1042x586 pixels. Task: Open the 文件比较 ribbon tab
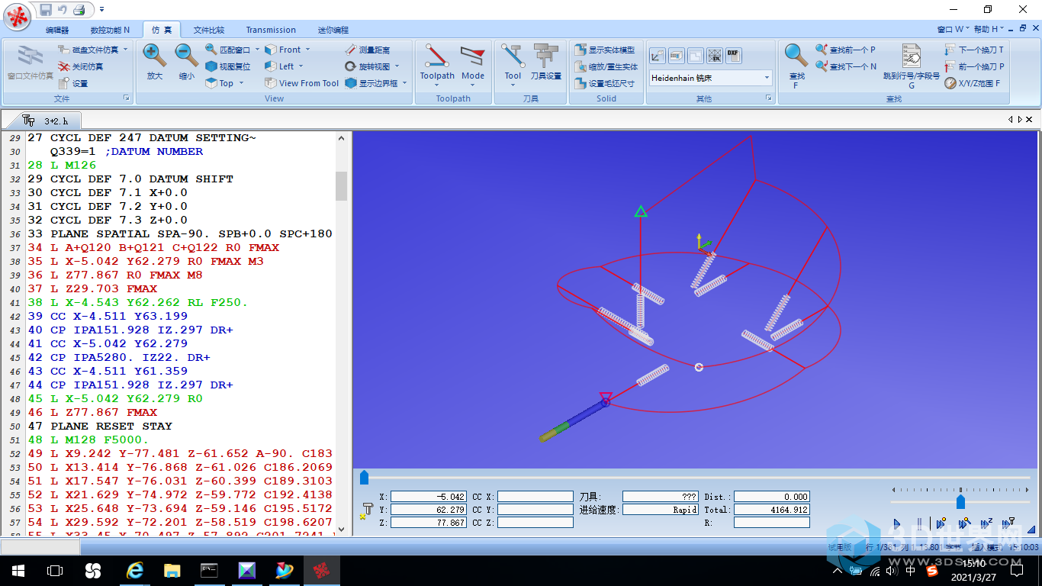209,30
